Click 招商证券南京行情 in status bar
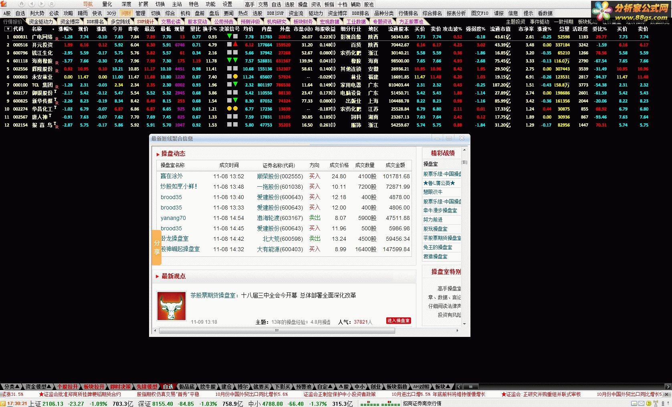672x407 pixels. pos(422,404)
